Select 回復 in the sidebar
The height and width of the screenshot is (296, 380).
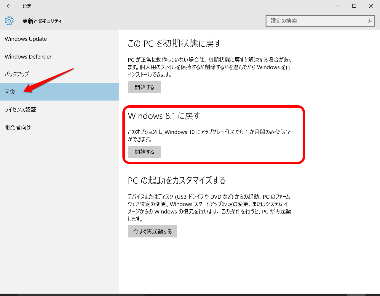coord(59,92)
